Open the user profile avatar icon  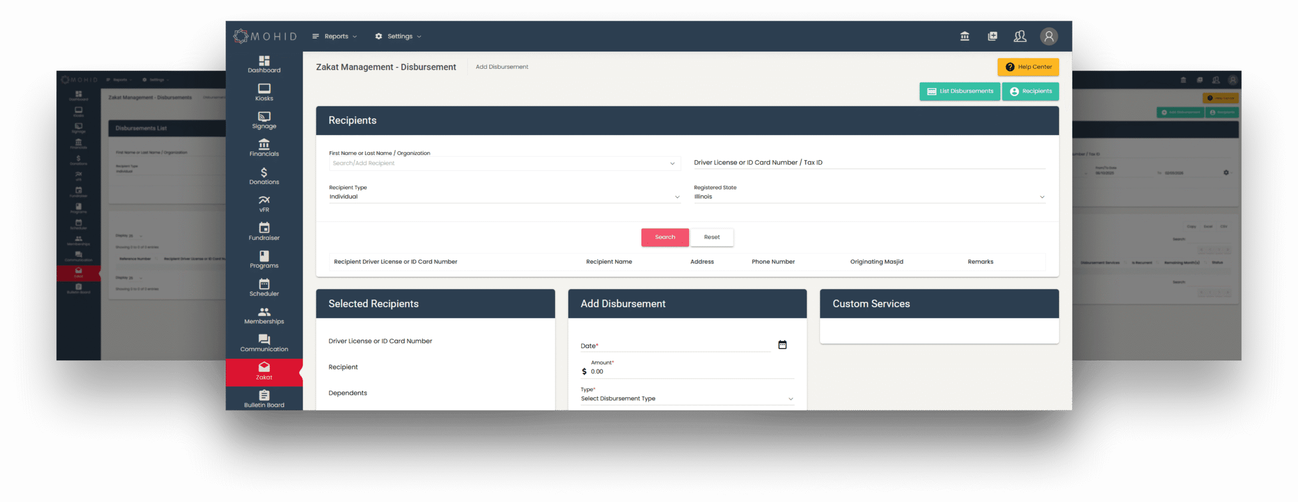pos(1049,36)
